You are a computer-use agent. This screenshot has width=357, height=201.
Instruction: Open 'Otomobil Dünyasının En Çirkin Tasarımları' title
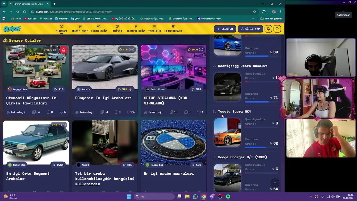(x=31, y=100)
